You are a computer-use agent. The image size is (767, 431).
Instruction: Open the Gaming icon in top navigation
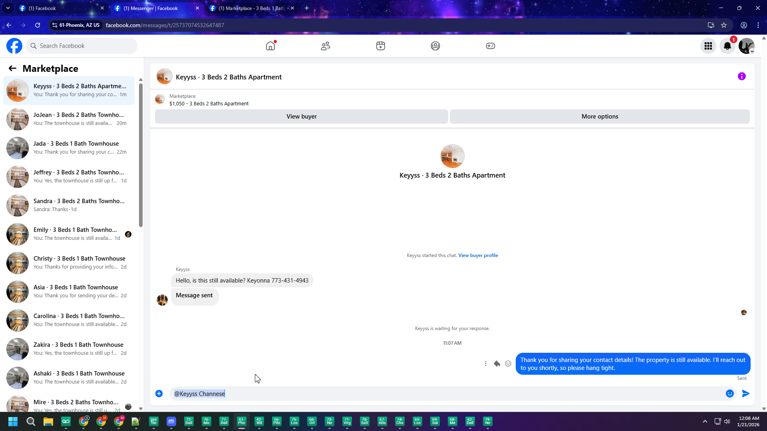[491, 46]
